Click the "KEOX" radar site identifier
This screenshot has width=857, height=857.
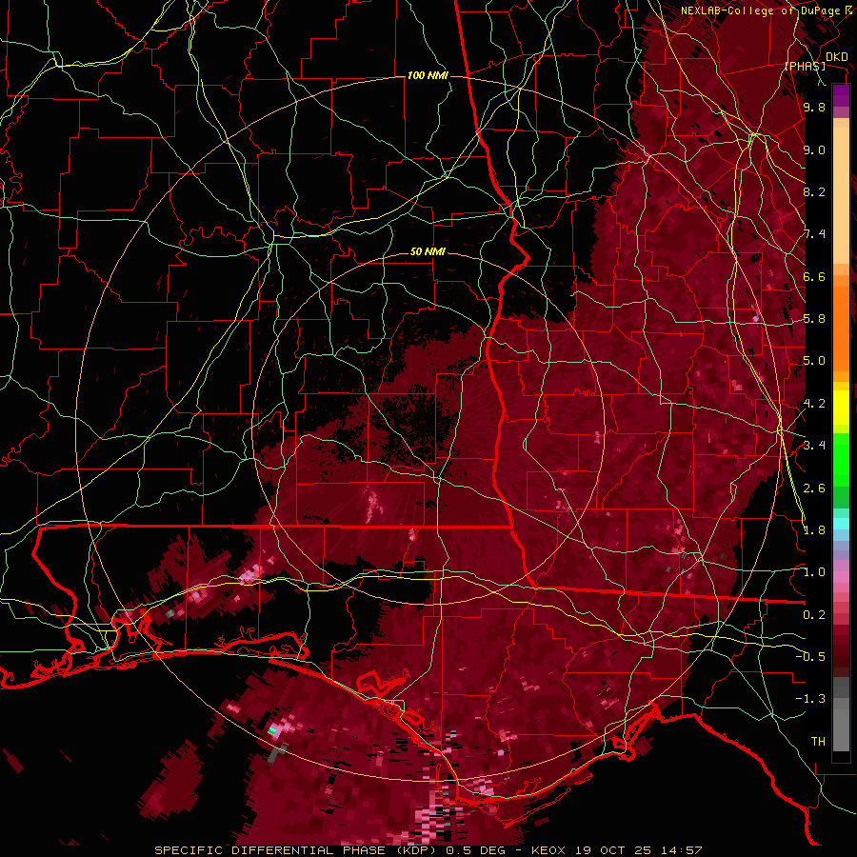[549, 850]
